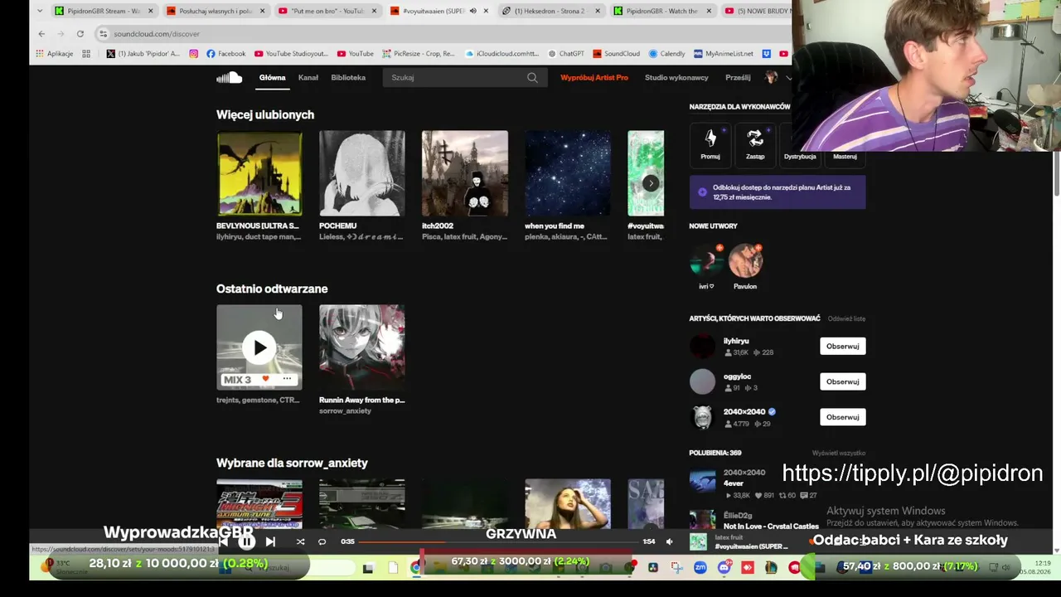The width and height of the screenshot is (1061, 597).
Task: Go back in browser history
Action: coord(41,34)
